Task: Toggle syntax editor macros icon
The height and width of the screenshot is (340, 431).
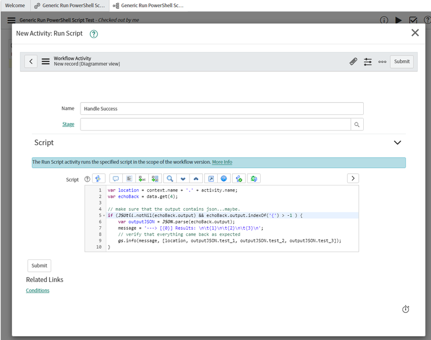Action: pos(99,178)
